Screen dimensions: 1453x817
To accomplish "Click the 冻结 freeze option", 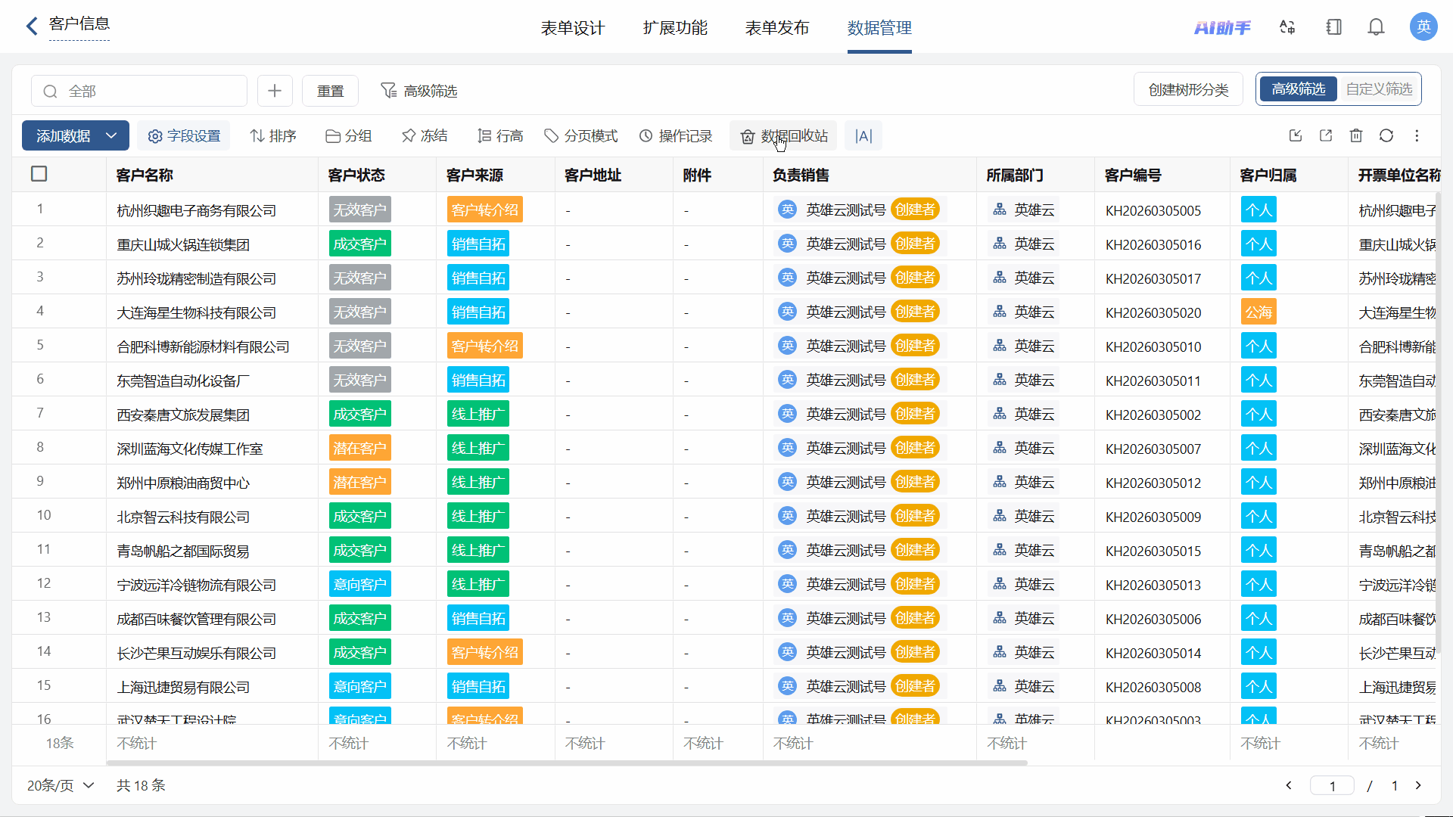I will [425, 136].
